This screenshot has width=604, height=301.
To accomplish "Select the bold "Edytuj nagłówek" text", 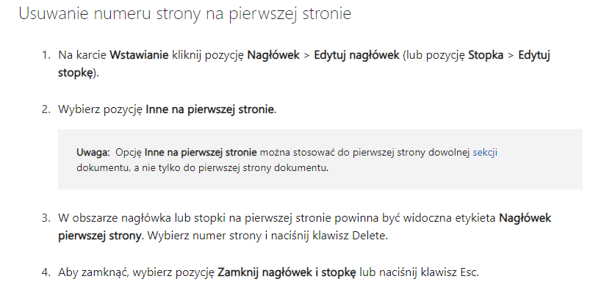I will [356, 55].
